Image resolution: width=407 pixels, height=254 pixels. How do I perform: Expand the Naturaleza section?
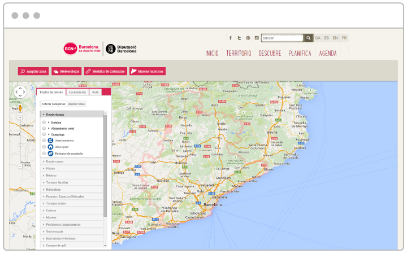click(72, 190)
